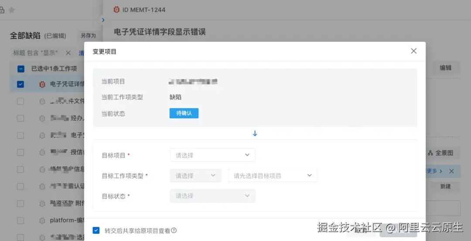Image resolution: width=471 pixels, height=241 pixels.
Task: Toggle 转交后共享给原项目查看 checkbox
Action: pyautogui.click(x=96, y=231)
